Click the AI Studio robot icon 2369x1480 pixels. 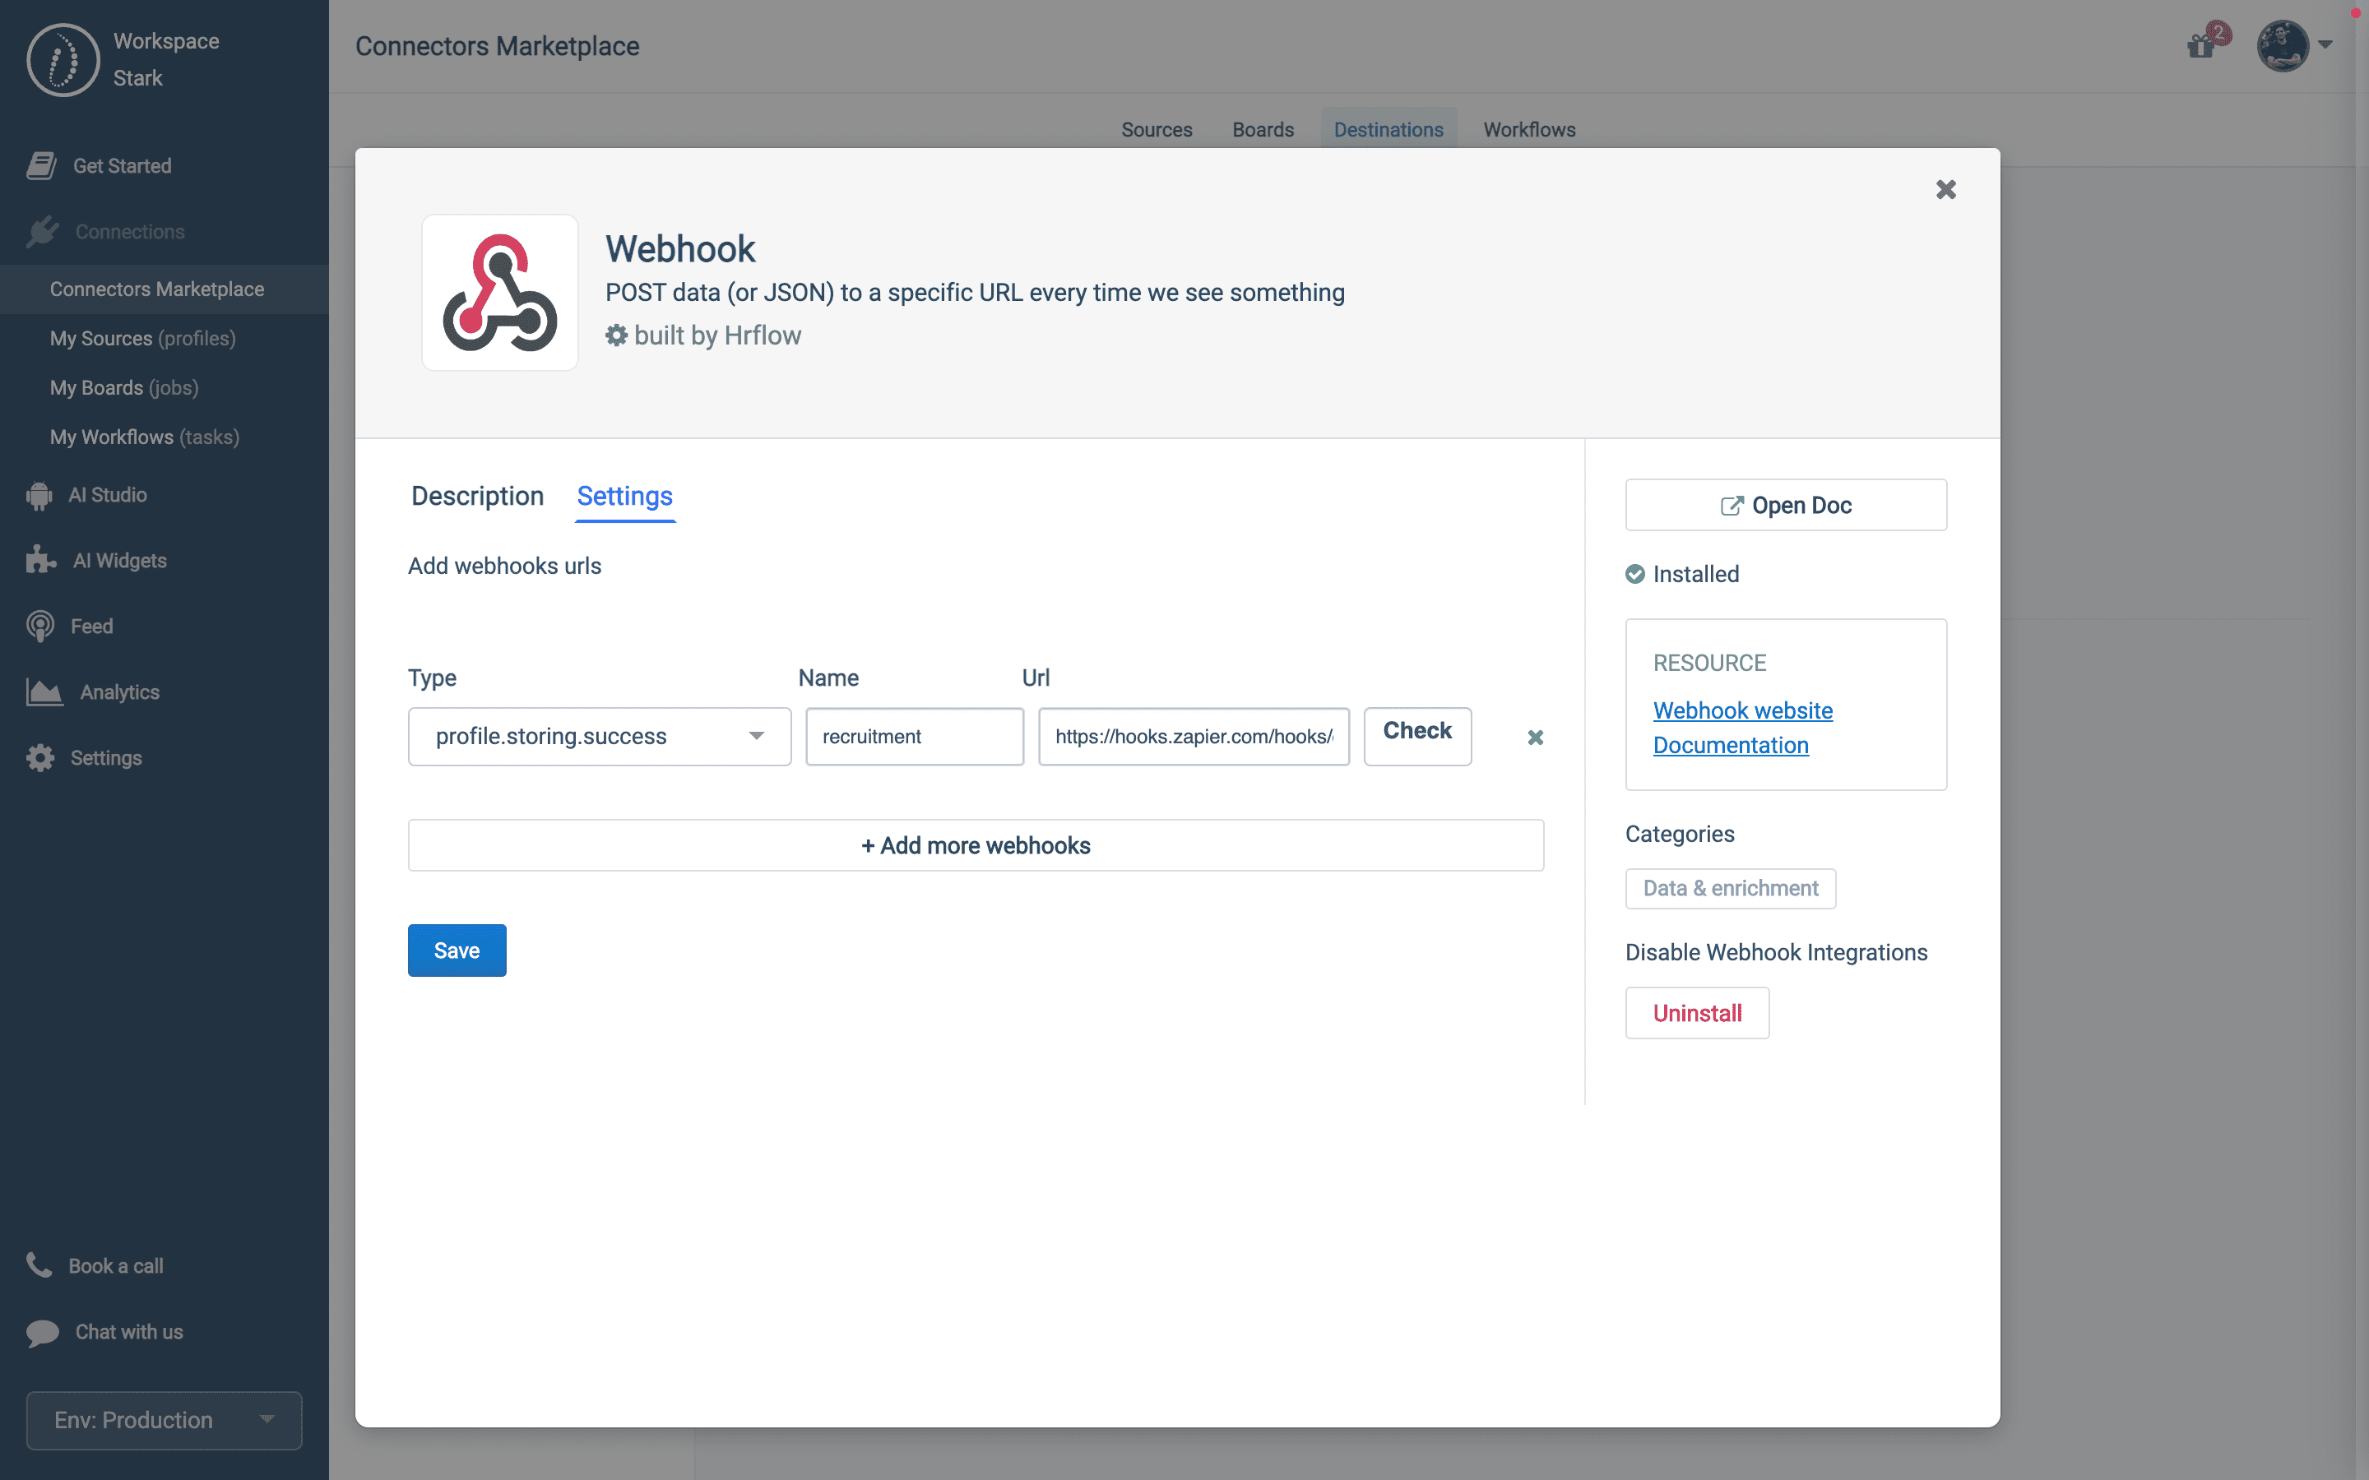click(x=39, y=495)
